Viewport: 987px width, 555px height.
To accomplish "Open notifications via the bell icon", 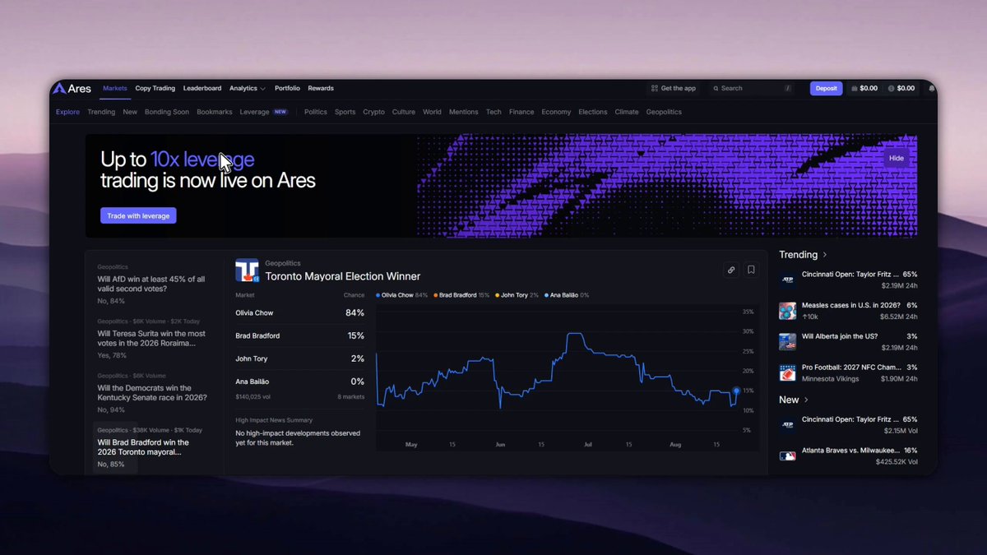I will click(932, 89).
